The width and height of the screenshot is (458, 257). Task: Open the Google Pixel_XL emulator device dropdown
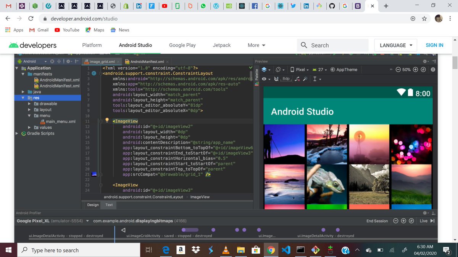tap(53, 221)
